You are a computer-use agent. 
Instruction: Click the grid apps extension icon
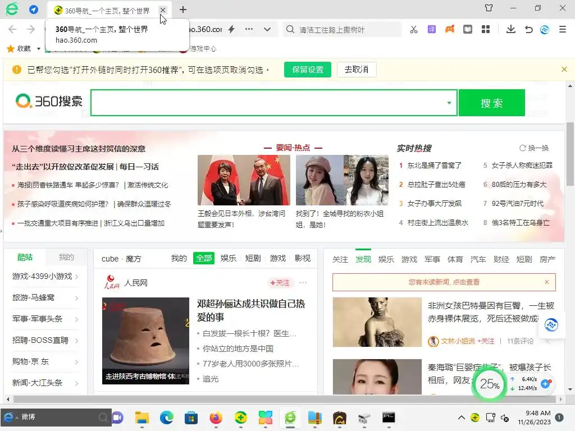(x=486, y=29)
